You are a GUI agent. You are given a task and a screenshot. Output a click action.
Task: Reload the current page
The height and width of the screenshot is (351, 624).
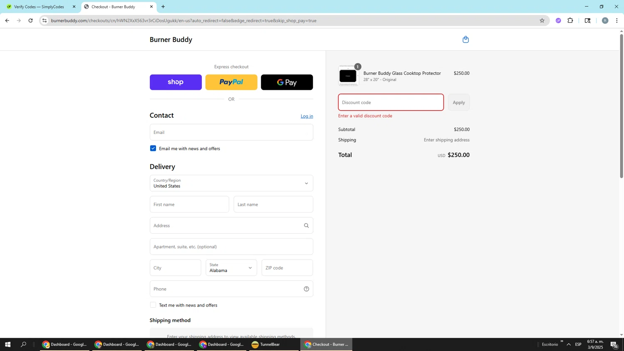(x=31, y=20)
